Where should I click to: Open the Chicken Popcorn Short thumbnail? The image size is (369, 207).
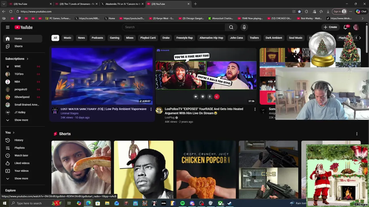[x=206, y=170]
